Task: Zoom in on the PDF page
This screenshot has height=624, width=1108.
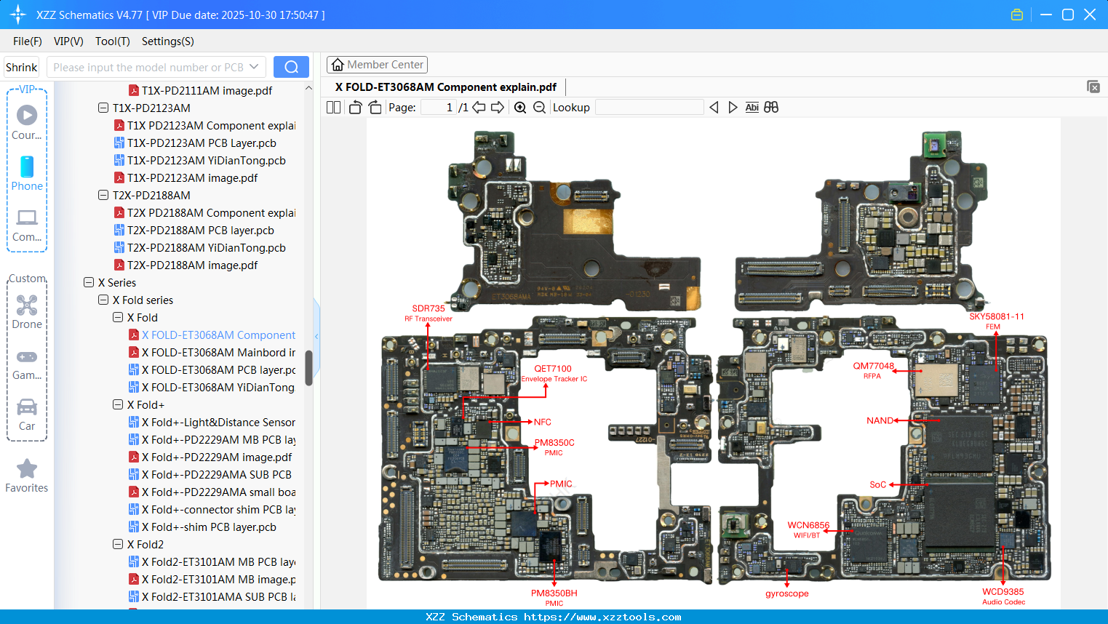Action: coord(520,107)
